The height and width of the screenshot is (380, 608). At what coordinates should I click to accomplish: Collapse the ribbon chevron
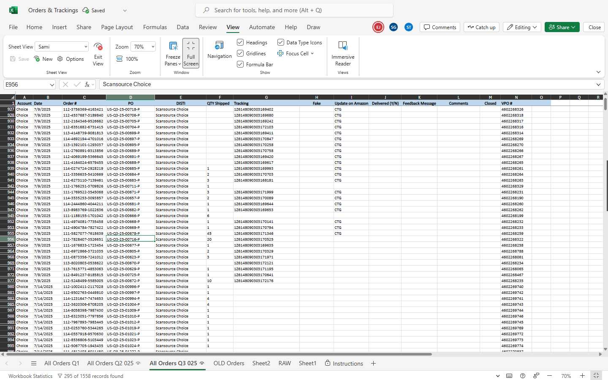point(598,72)
